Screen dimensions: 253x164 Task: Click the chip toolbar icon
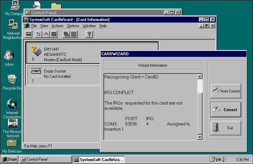click(54, 34)
